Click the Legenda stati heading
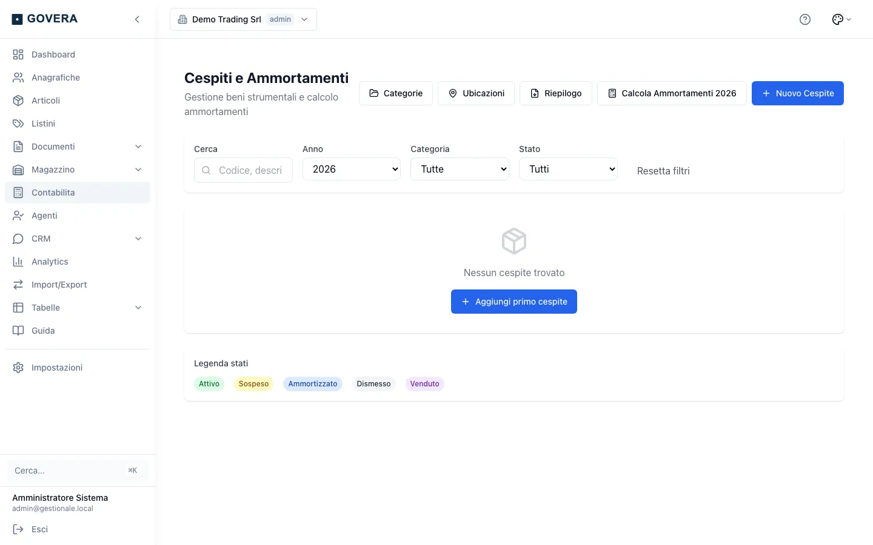 point(221,363)
